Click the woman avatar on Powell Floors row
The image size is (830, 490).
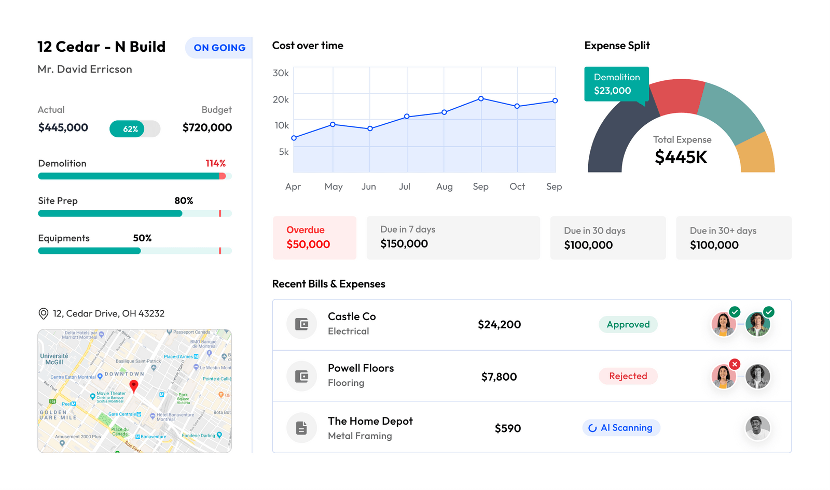[724, 376]
